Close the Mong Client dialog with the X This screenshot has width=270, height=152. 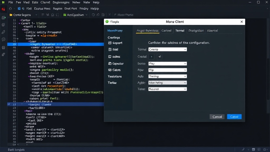[242, 22]
